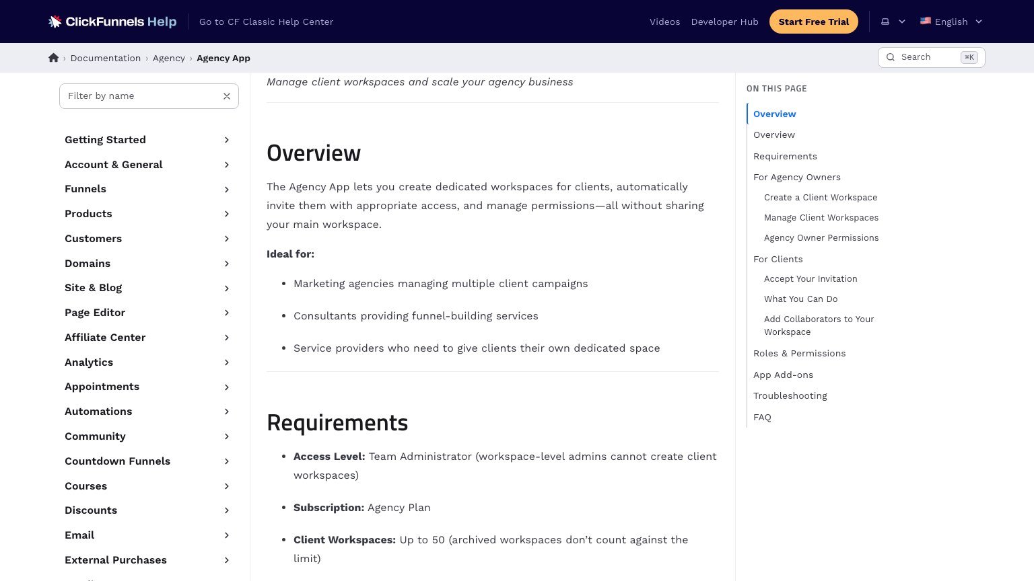Jump to Requirements in page outline

point(785,156)
